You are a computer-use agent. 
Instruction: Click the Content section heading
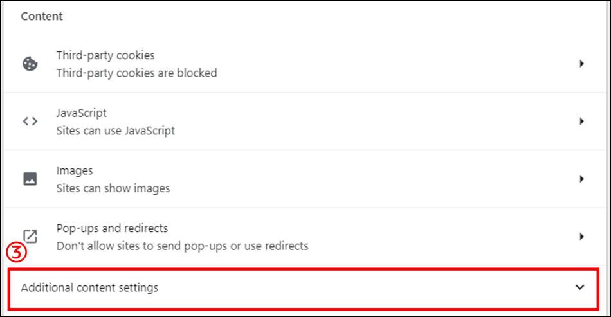pos(41,16)
